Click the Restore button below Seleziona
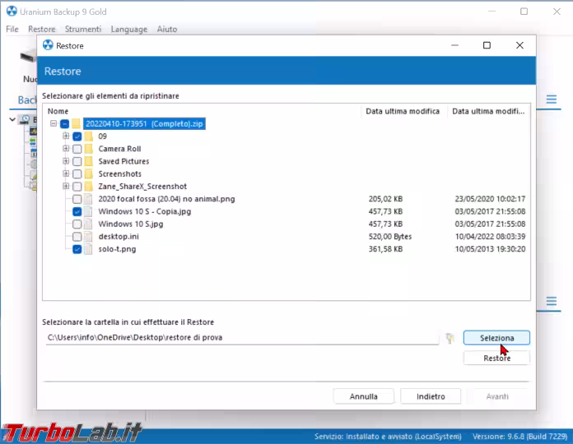Image resolution: width=573 pixels, height=444 pixels. [x=496, y=358]
